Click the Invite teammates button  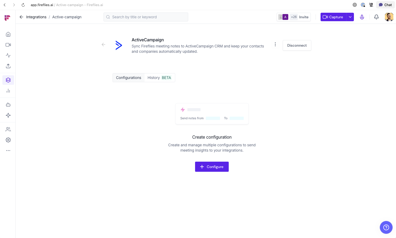point(304,17)
